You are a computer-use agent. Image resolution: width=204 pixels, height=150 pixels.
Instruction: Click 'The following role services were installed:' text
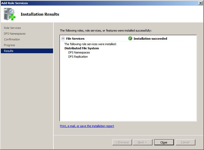[x=90, y=44]
